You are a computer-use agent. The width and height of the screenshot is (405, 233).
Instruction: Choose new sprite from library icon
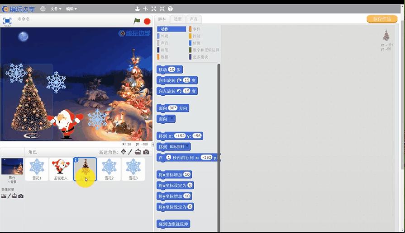tap(124, 152)
